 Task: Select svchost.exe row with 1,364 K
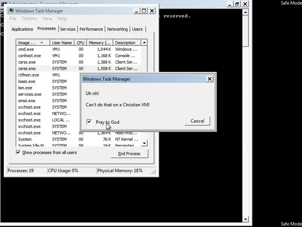point(79,133)
